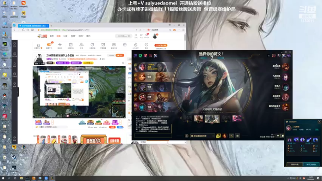Viewport: 322px width, 181px height.
Task: Click the champion select chat input box
Action: point(153,136)
